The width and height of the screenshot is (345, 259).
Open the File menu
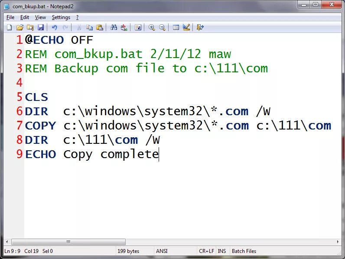10,17
